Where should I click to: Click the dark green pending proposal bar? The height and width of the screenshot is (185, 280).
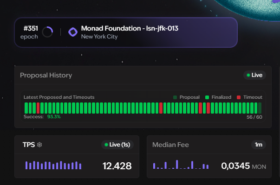[260, 108]
